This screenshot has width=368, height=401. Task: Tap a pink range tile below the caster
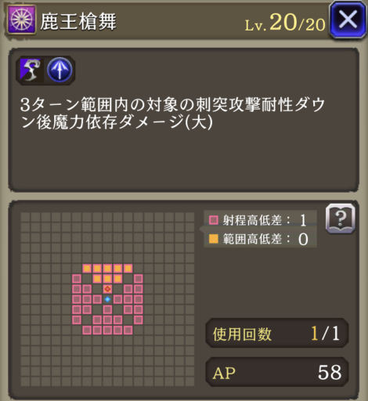[107, 309]
